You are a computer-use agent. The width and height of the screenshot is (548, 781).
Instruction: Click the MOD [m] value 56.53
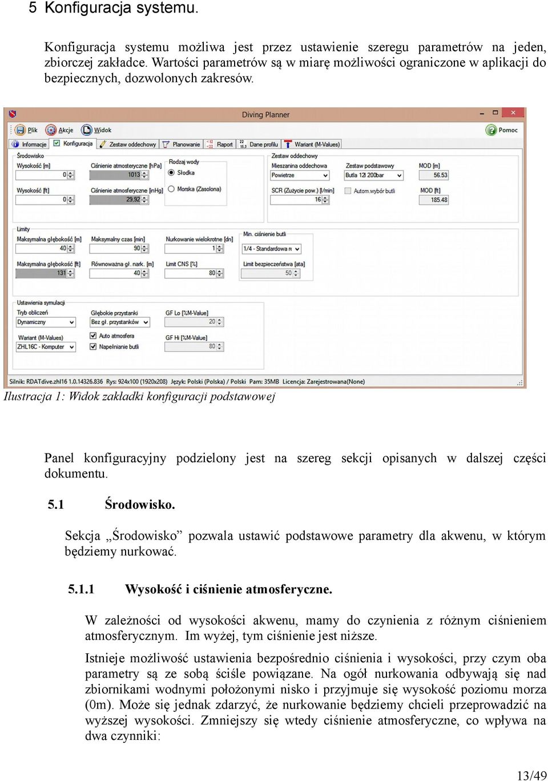tap(434, 175)
